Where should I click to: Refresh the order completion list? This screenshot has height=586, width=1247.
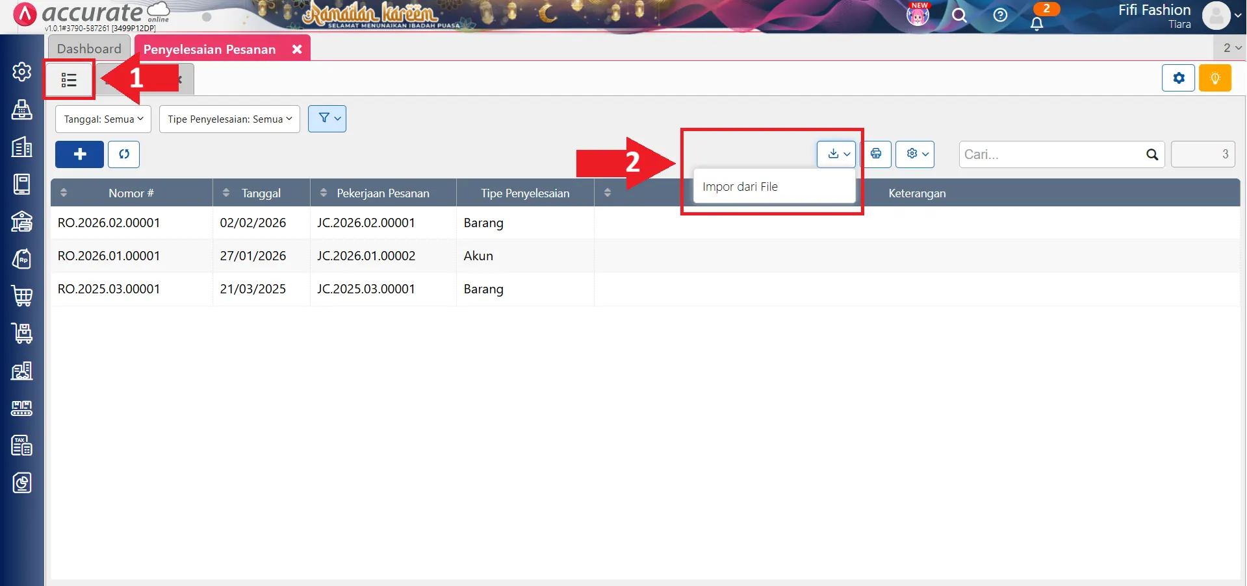123,154
